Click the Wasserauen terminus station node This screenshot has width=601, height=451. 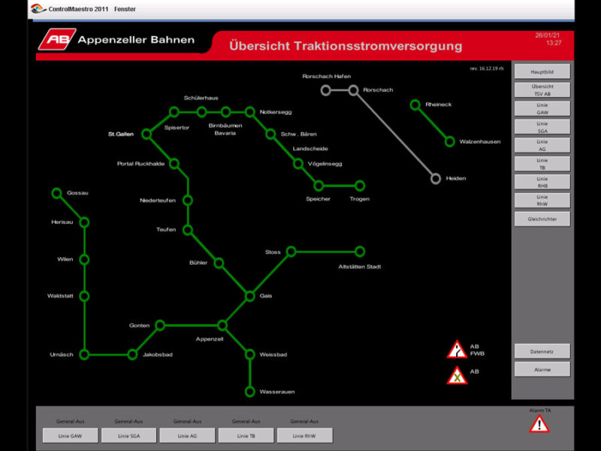pyautogui.click(x=249, y=392)
